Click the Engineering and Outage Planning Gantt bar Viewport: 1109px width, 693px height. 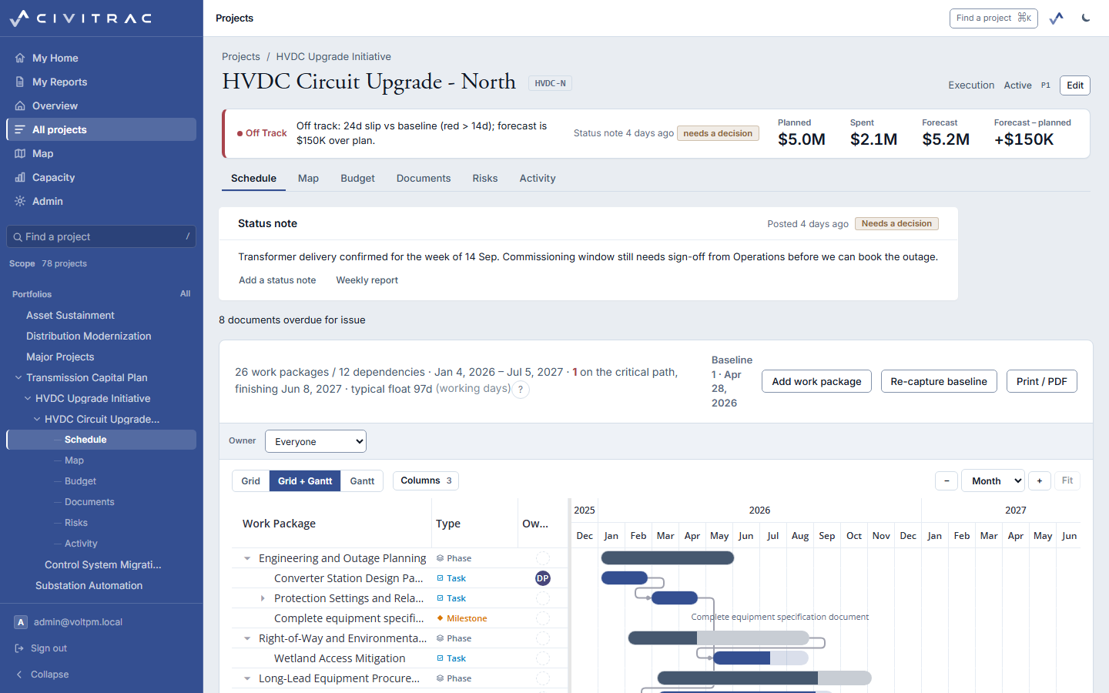pyautogui.click(x=667, y=558)
